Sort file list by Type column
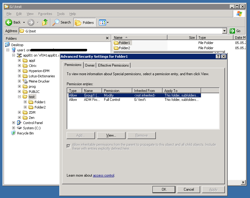 pyautogui.click(x=215, y=38)
